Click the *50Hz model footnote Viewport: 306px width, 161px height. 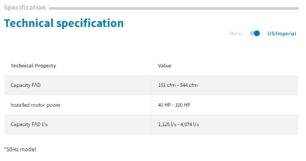pyautogui.click(x=20, y=150)
